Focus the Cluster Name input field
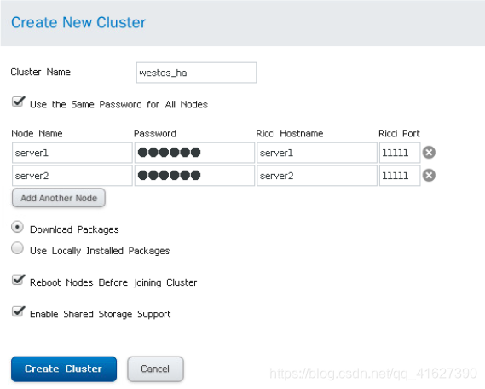Image resolution: width=485 pixels, height=389 pixels. click(x=196, y=73)
